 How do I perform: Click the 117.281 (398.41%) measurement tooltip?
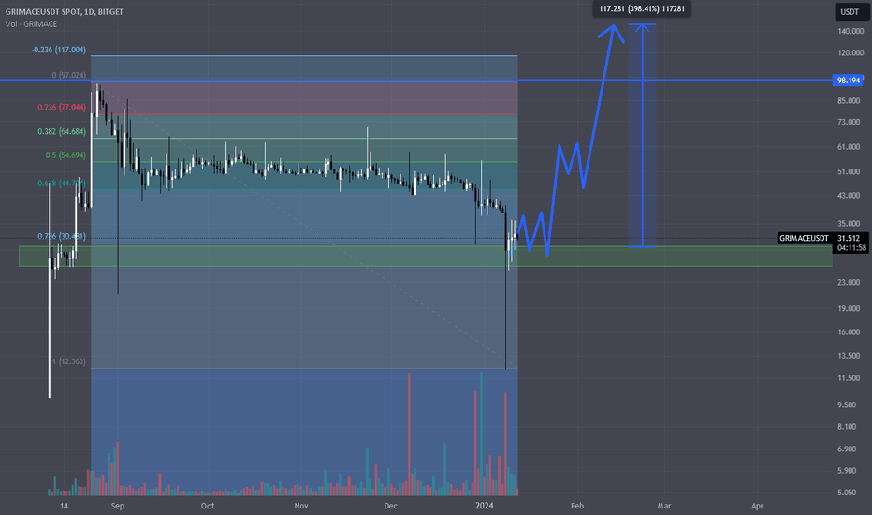point(642,9)
